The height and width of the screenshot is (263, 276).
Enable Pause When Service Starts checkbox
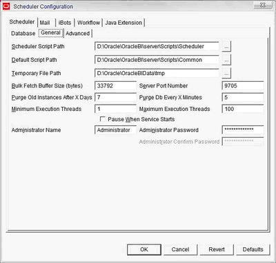[103, 119]
